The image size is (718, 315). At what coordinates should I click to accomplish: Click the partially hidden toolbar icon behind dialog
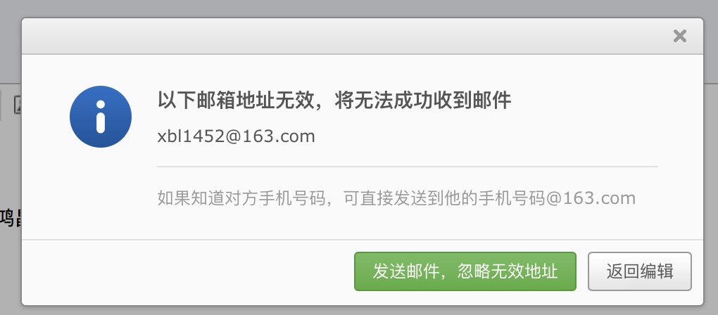[18, 105]
